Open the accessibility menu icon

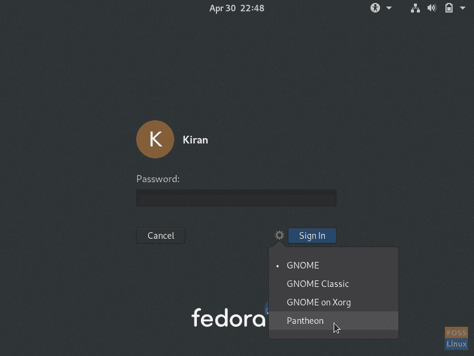375,8
